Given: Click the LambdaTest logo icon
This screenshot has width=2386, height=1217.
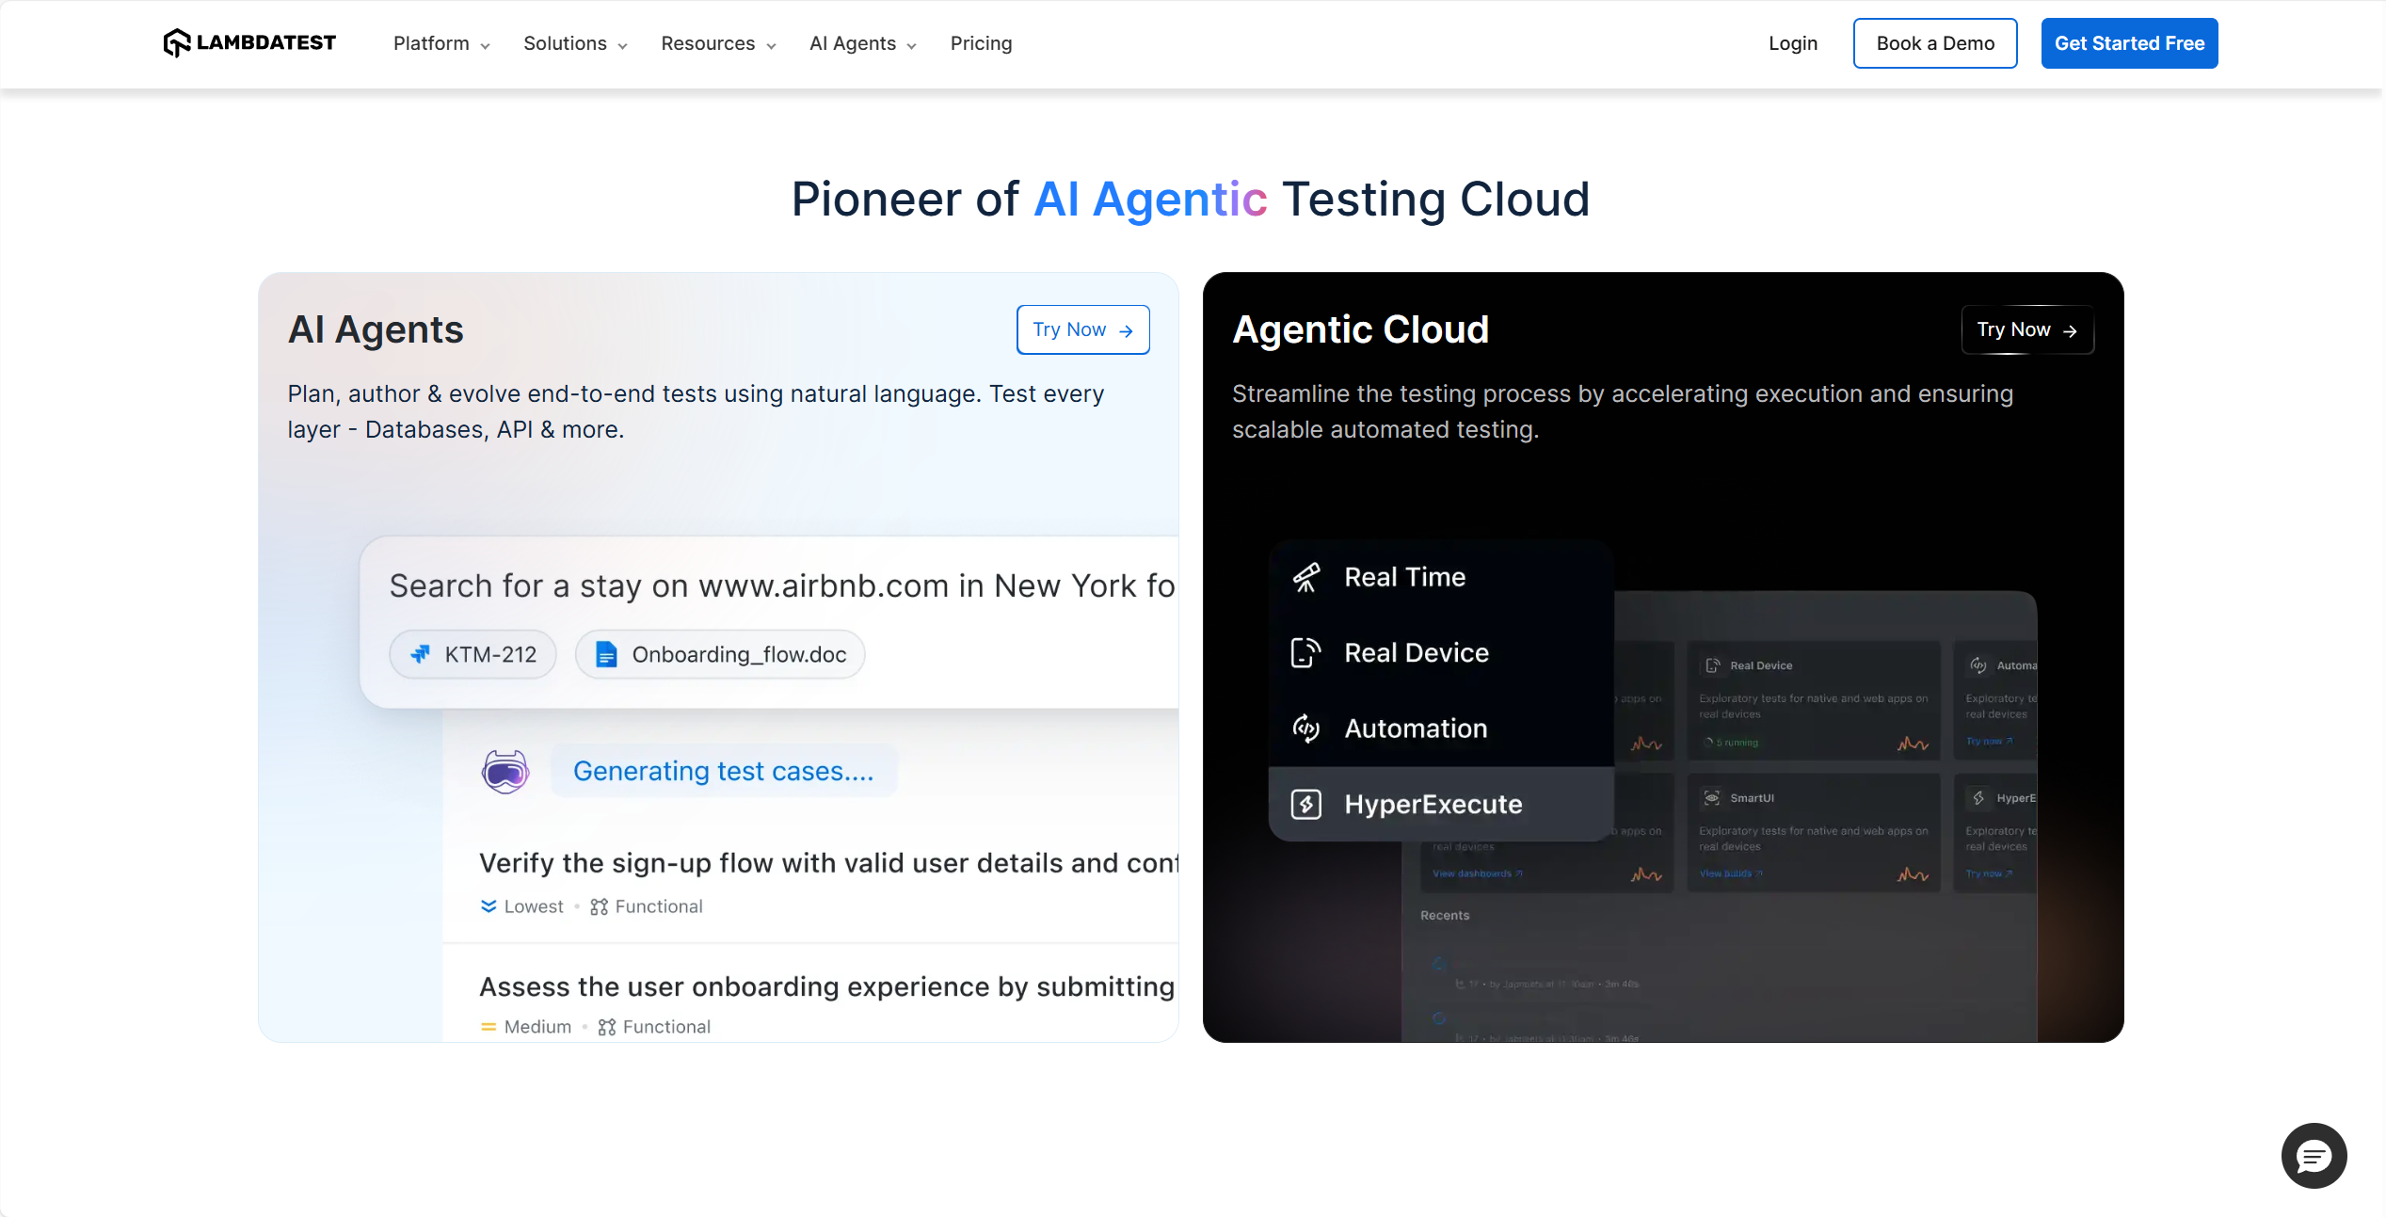Looking at the screenshot, I should pyautogui.click(x=176, y=43).
